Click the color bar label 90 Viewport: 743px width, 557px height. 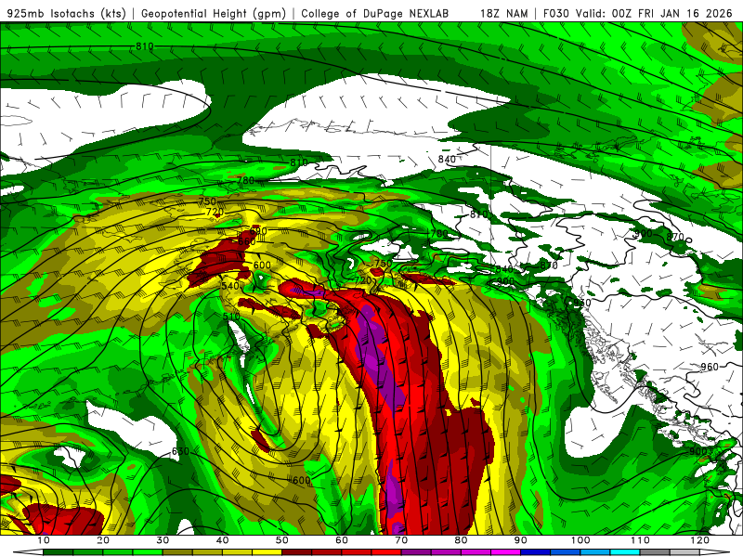point(521,540)
